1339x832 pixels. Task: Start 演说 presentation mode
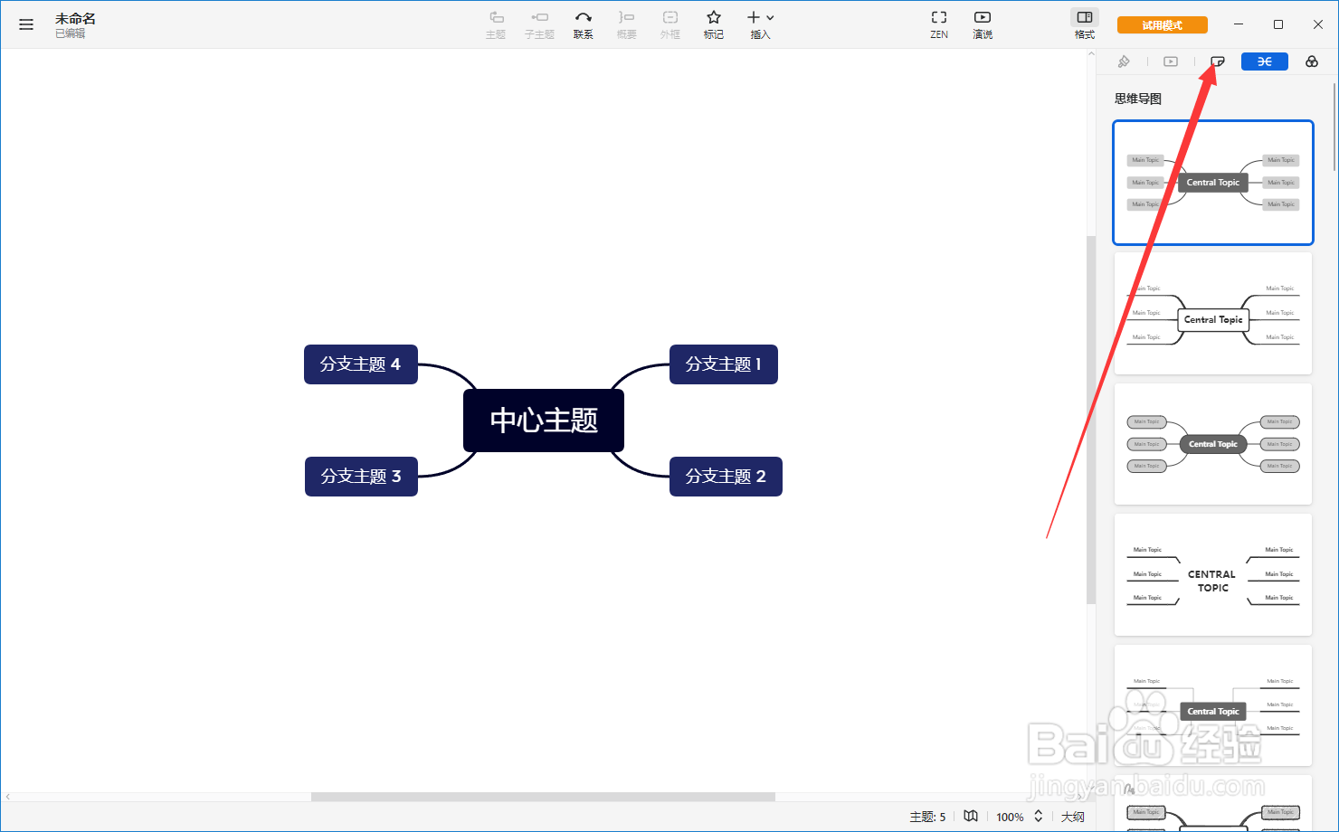pos(983,24)
